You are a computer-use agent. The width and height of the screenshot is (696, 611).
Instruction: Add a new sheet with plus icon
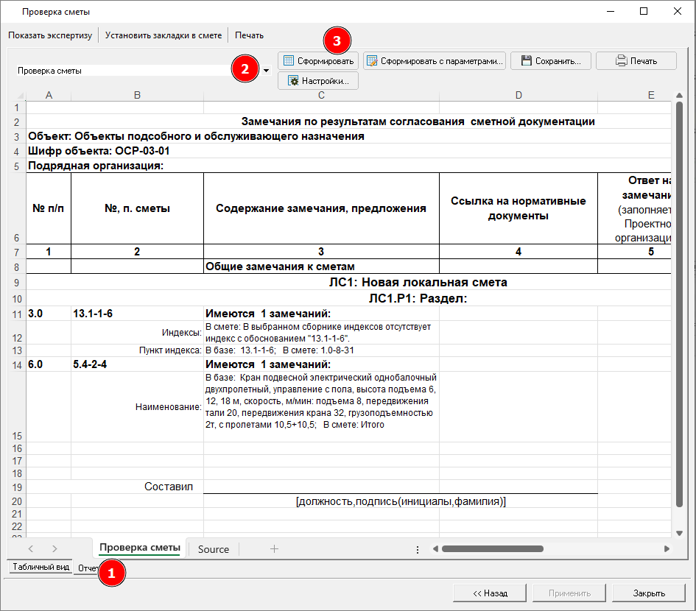(x=274, y=548)
